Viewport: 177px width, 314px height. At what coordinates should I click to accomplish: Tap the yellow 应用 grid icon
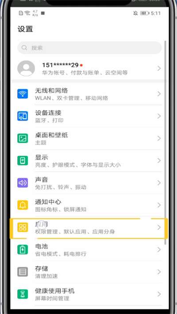pos(23,227)
